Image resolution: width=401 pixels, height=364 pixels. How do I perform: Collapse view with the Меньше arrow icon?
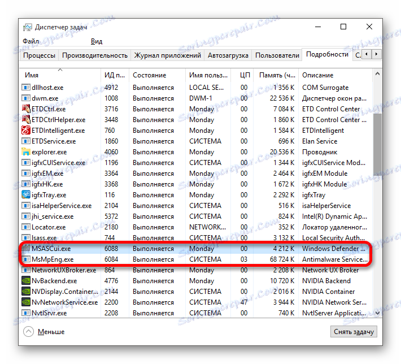point(28,332)
